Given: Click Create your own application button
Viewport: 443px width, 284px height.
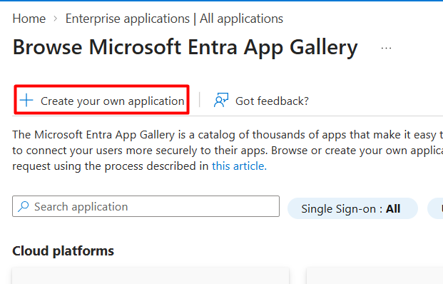Looking at the screenshot, I should [x=102, y=100].
